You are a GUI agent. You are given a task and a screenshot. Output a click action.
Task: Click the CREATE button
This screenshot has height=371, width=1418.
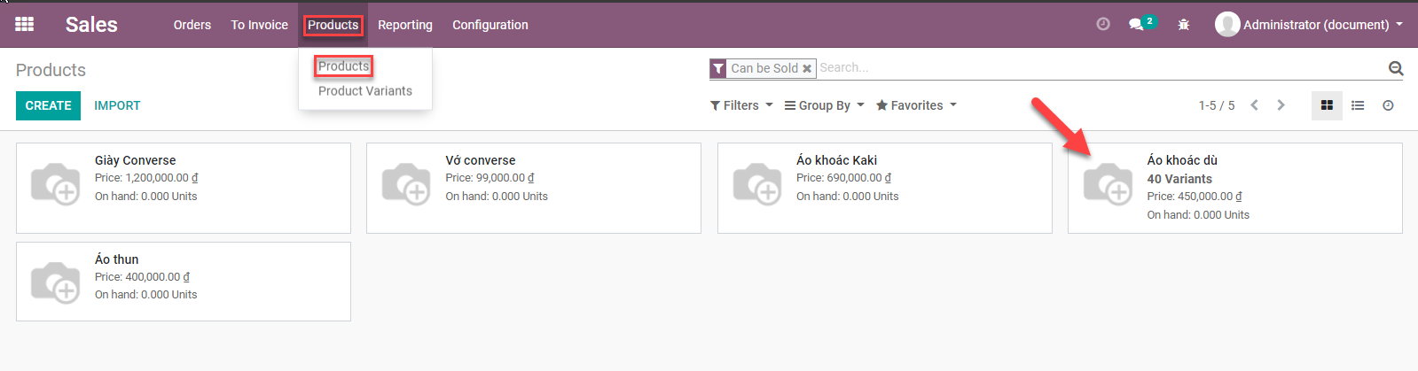[48, 105]
